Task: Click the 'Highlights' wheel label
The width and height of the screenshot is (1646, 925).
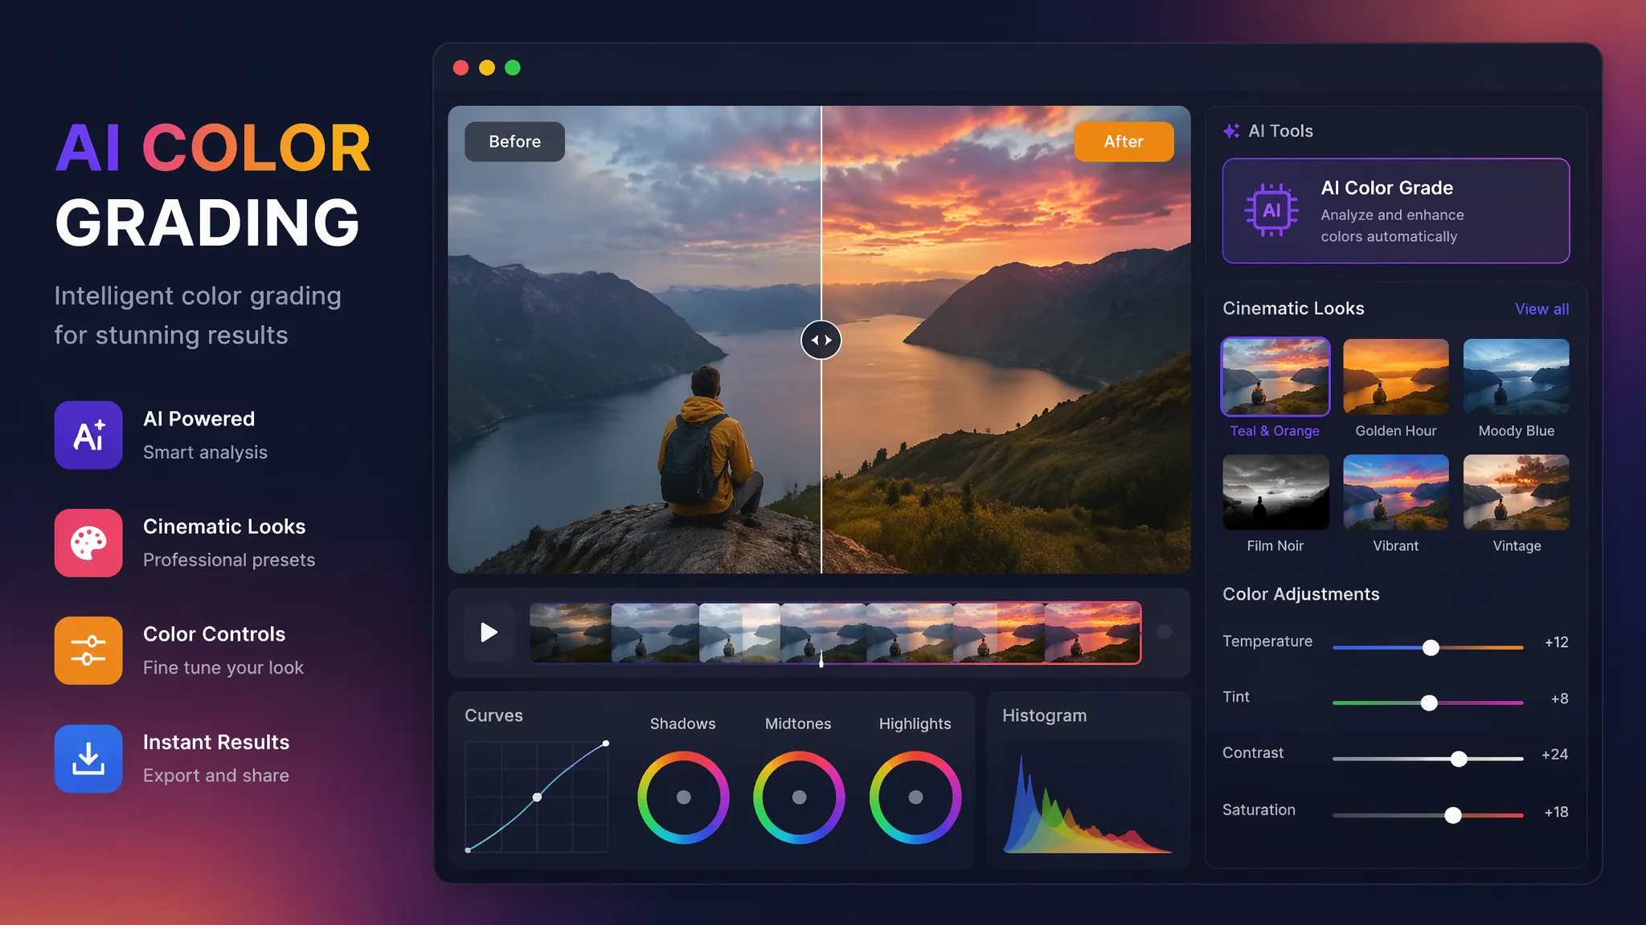Action: point(915,724)
